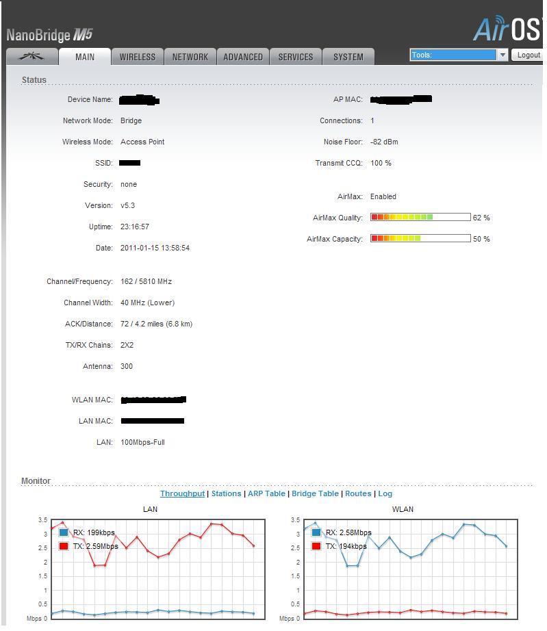This screenshot has height=631, width=547.
Task: Click blue RX legend swatch in WLAN graph
Action: (x=316, y=532)
